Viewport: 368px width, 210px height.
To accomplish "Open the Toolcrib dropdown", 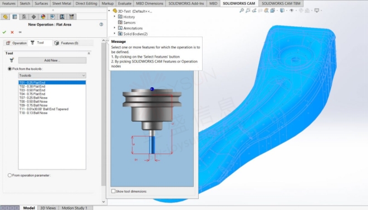I will [x=52, y=76].
